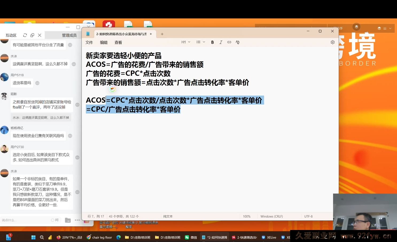
Task: Refresh the 互动区 chat panel
Action: [25, 35]
